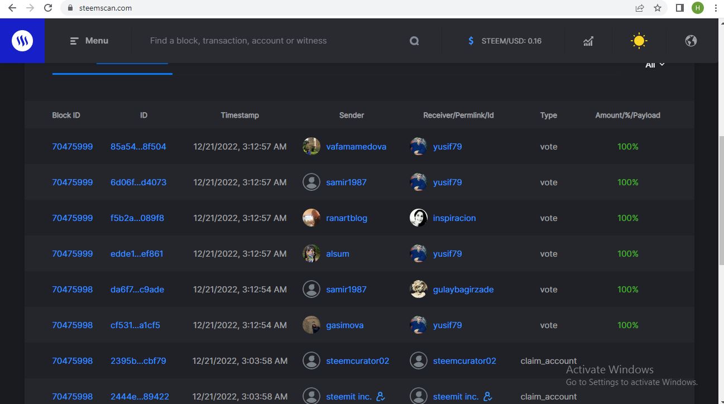
Task: Toggle light mode with sun icon
Action: pos(639,41)
